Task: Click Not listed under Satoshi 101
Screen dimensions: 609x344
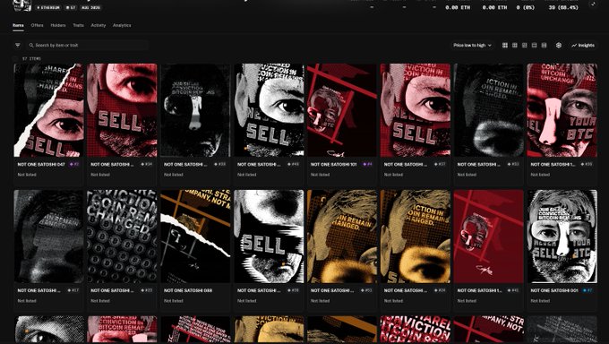Action: [320, 175]
